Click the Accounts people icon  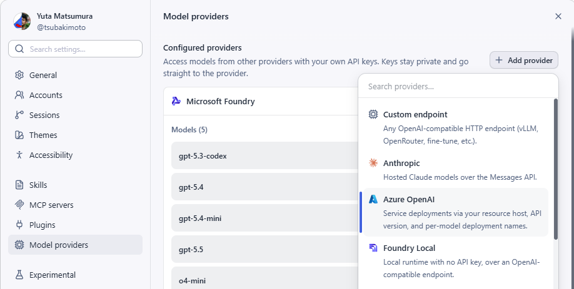19,95
